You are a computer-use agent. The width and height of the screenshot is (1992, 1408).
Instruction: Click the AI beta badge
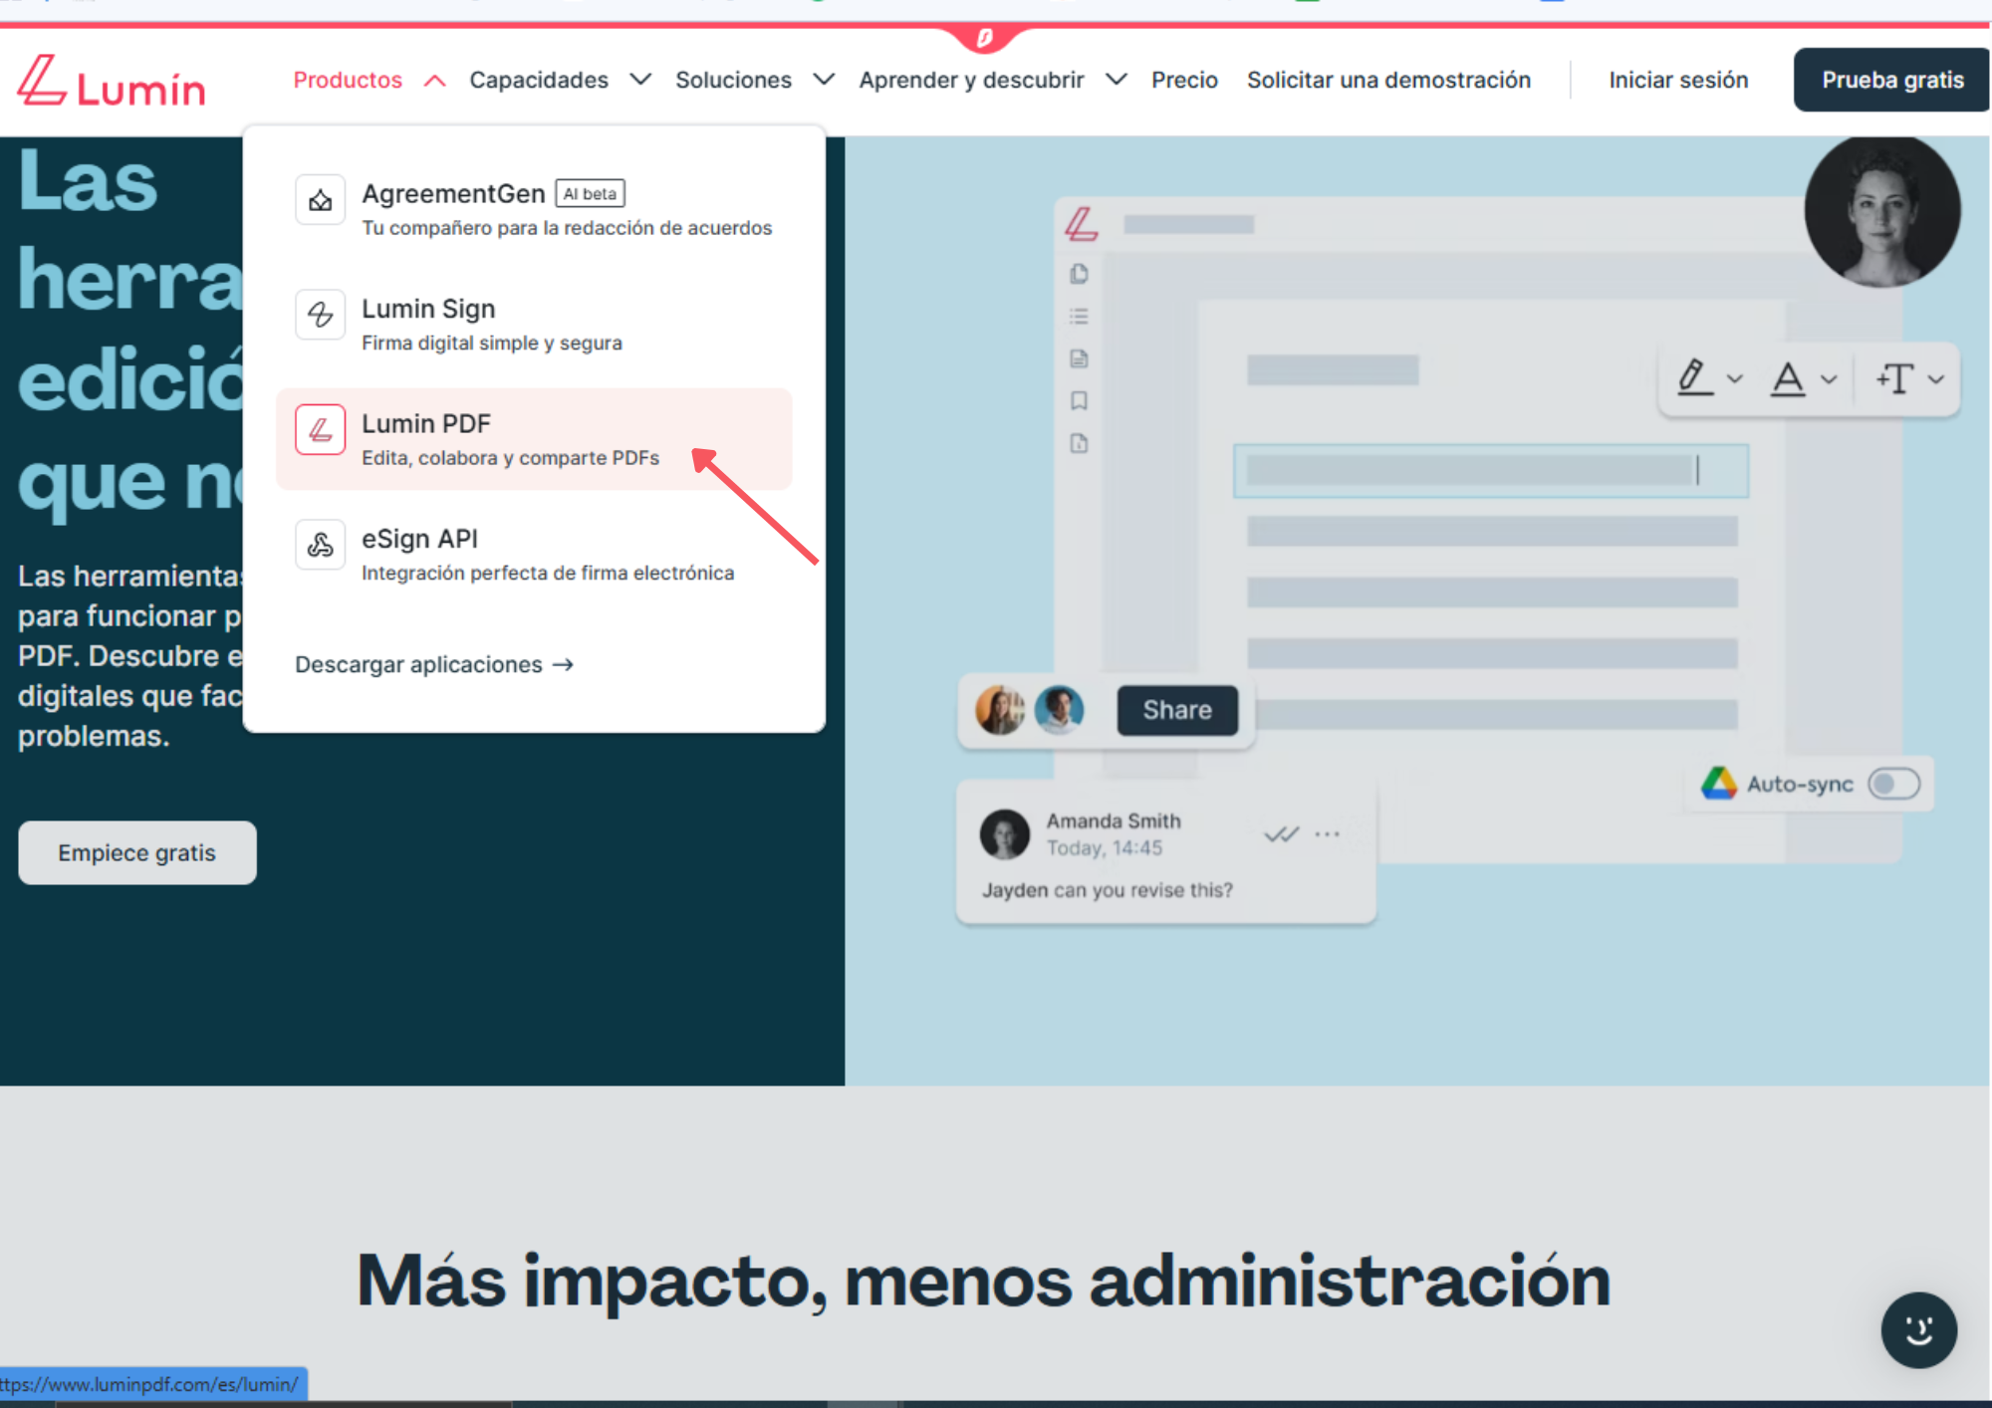[x=590, y=193]
